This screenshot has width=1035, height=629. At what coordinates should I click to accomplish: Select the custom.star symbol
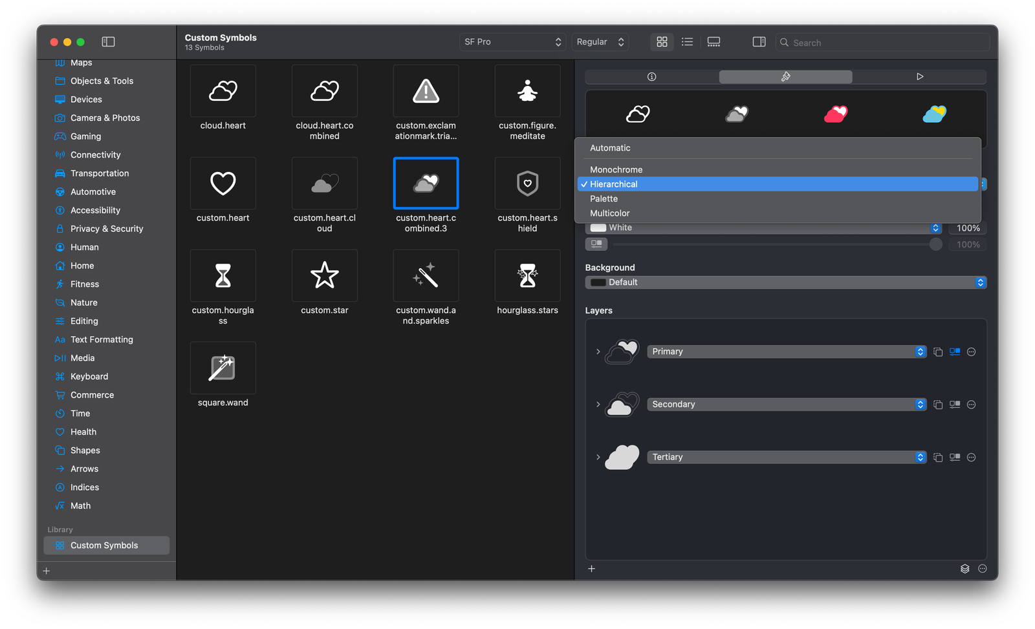click(x=324, y=275)
